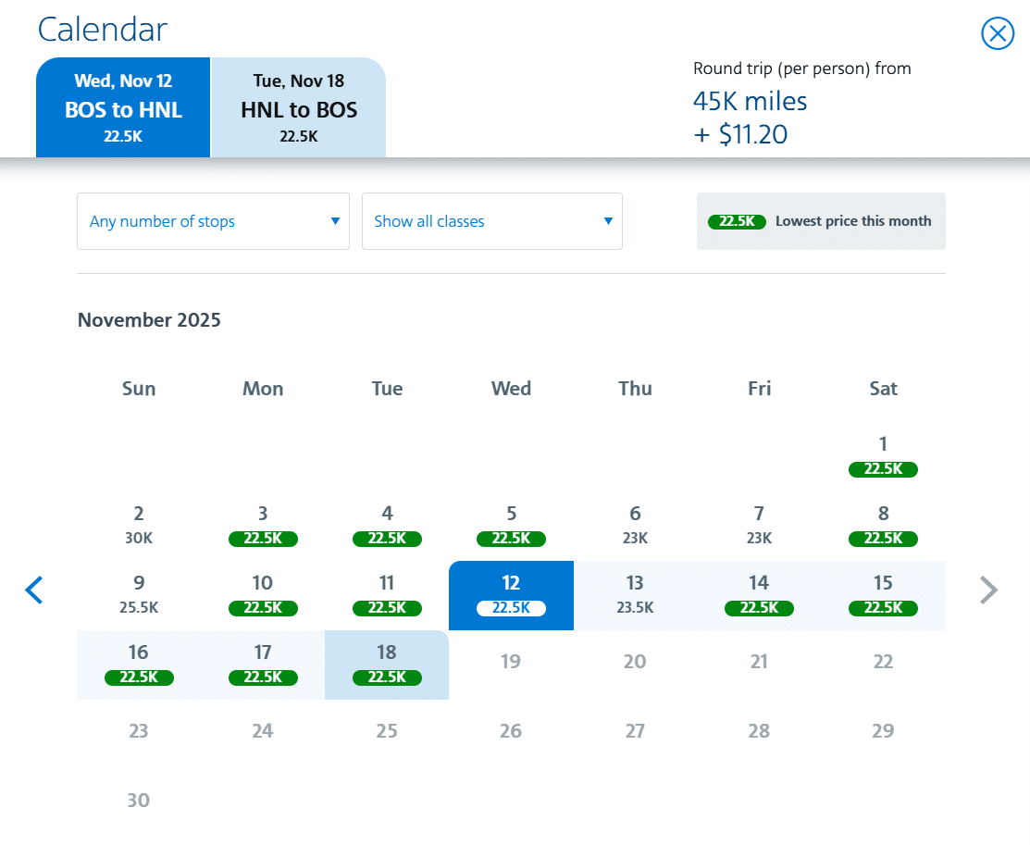This screenshot has height=845, width=1030.
Task: Select November 6 priced at 23K
Action: [x=635, y=525]
